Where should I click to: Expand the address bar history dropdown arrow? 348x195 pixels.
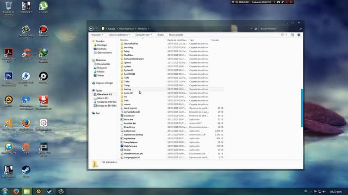point(251,29)
